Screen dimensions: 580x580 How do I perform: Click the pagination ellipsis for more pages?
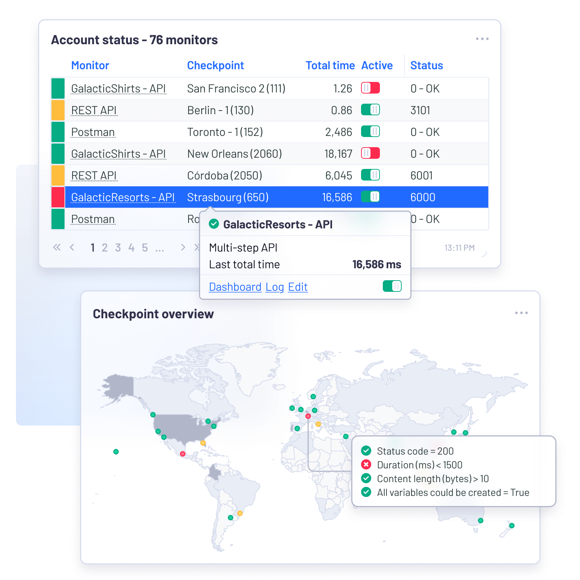pos(159,248)
